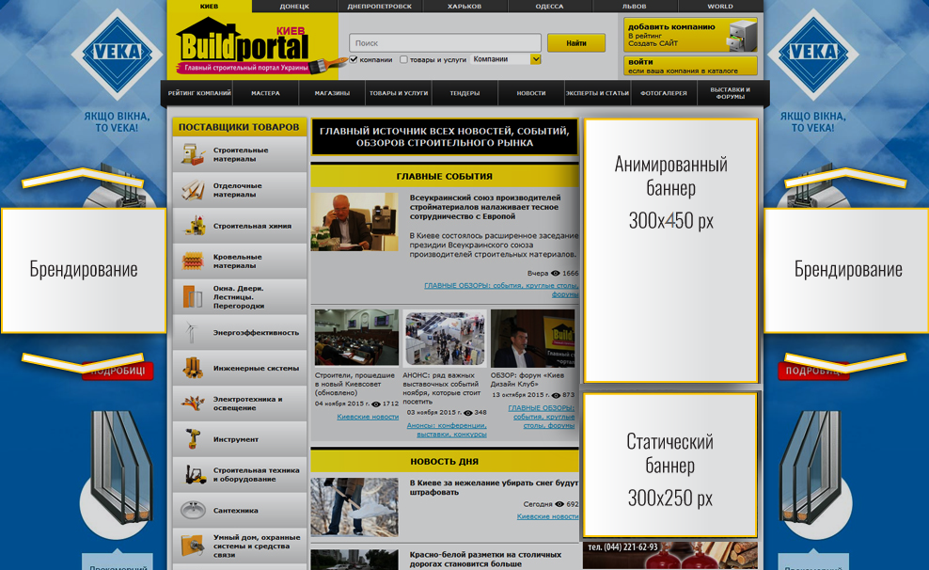Click the left Брендирование banner block
929x570 pixels.
(84, 270)
